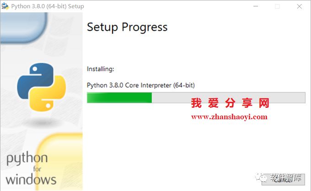Minimize the Python Setup window
This screenshot has height=191, width=311.
[256, 6]
